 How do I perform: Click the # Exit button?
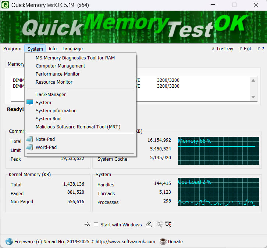[245, 49]
